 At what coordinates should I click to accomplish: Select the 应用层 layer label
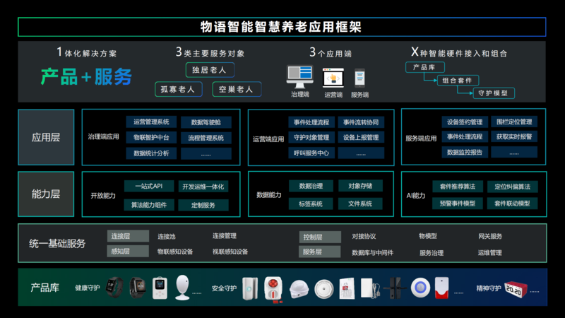click(46, 137)
